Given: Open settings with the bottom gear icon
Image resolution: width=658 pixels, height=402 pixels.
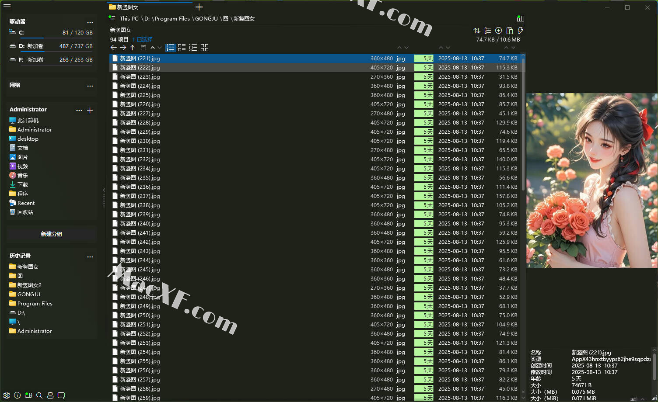Looking at the screenshot, I should click(x=7, y=395).
